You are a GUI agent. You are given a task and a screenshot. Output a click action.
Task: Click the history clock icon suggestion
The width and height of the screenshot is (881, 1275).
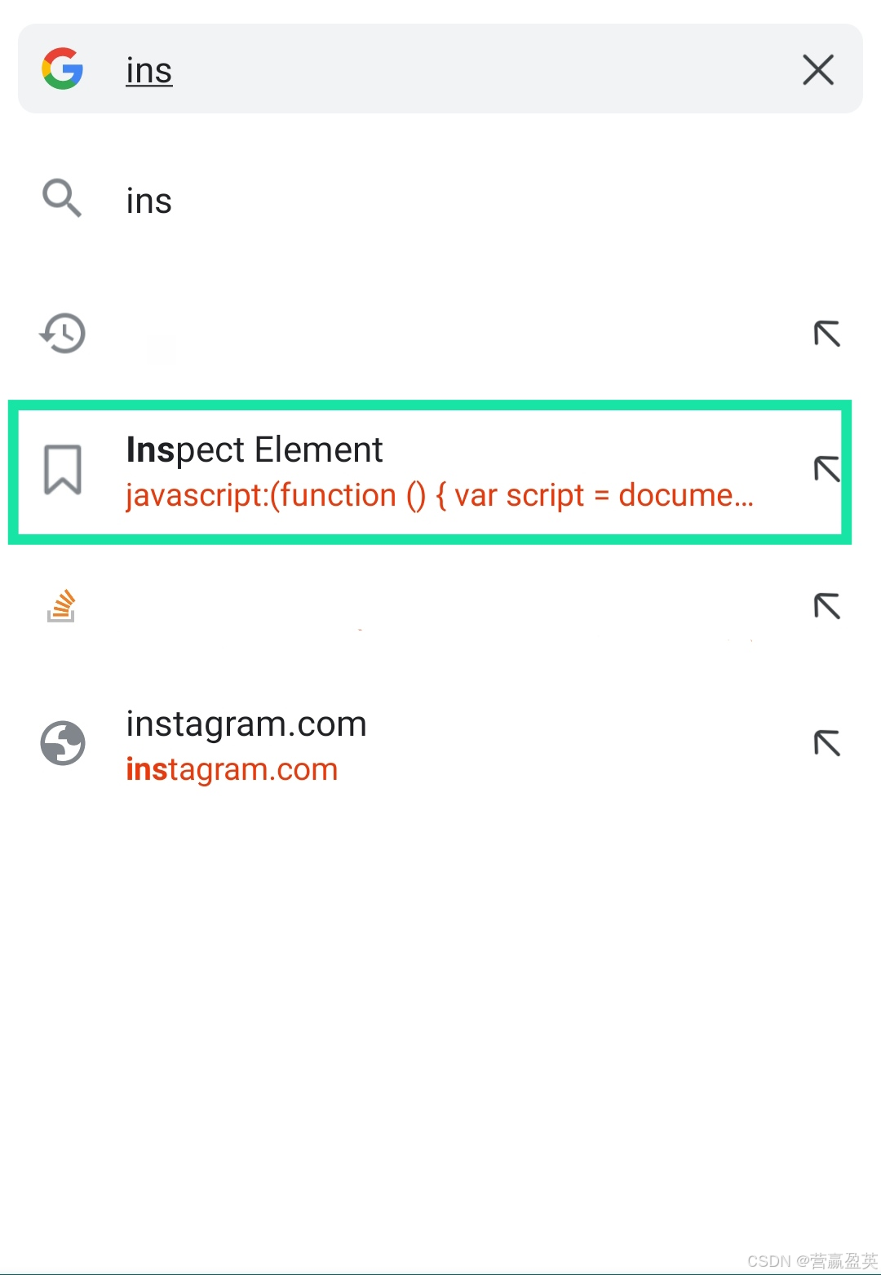pos(61,333)
